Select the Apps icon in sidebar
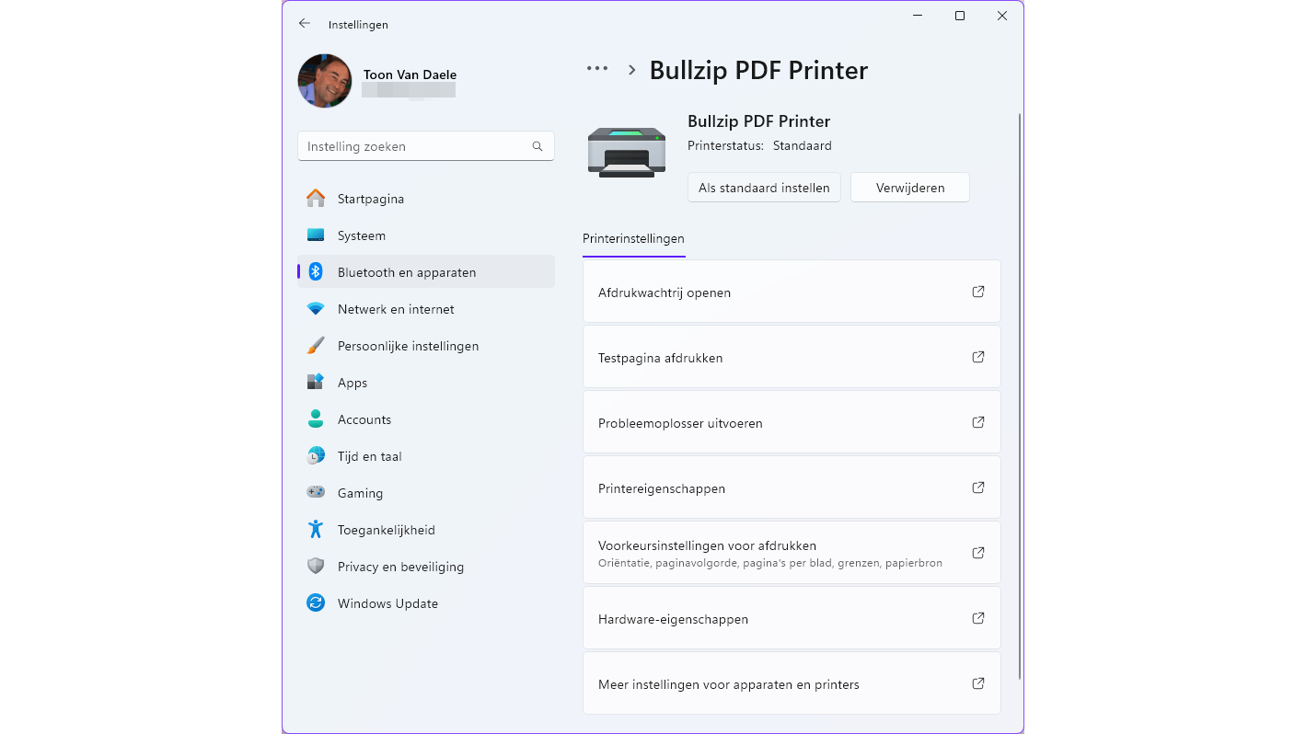The height and width of the screenshot is (734, 1306). 316,383
